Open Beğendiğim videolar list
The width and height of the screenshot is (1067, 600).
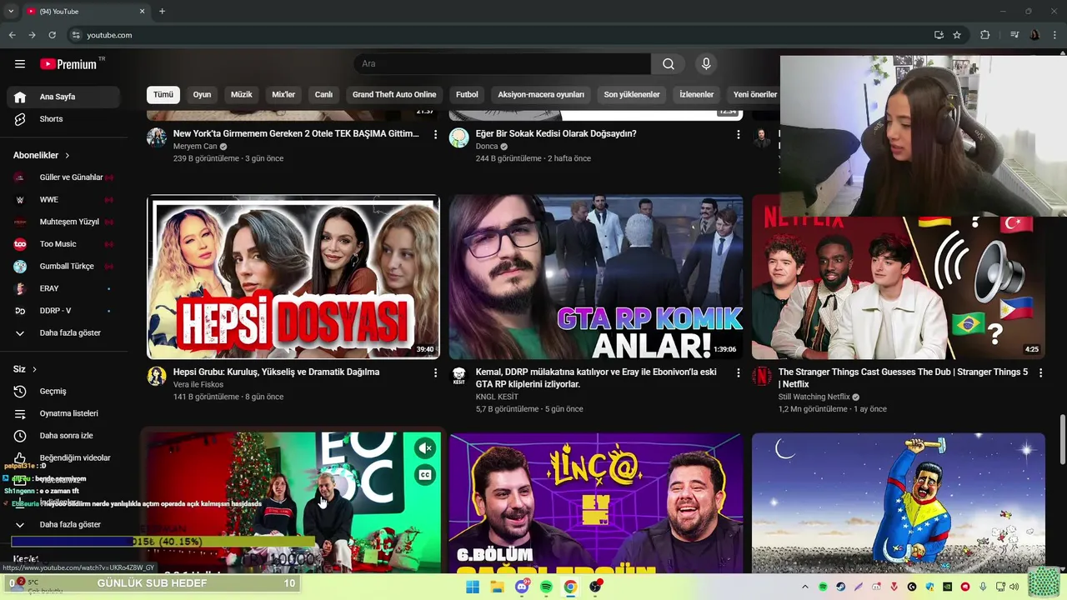tap(63, 457)
